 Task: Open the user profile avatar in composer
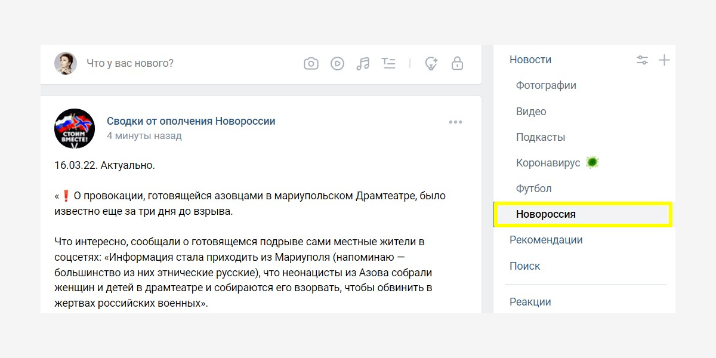tap(66, 63)
